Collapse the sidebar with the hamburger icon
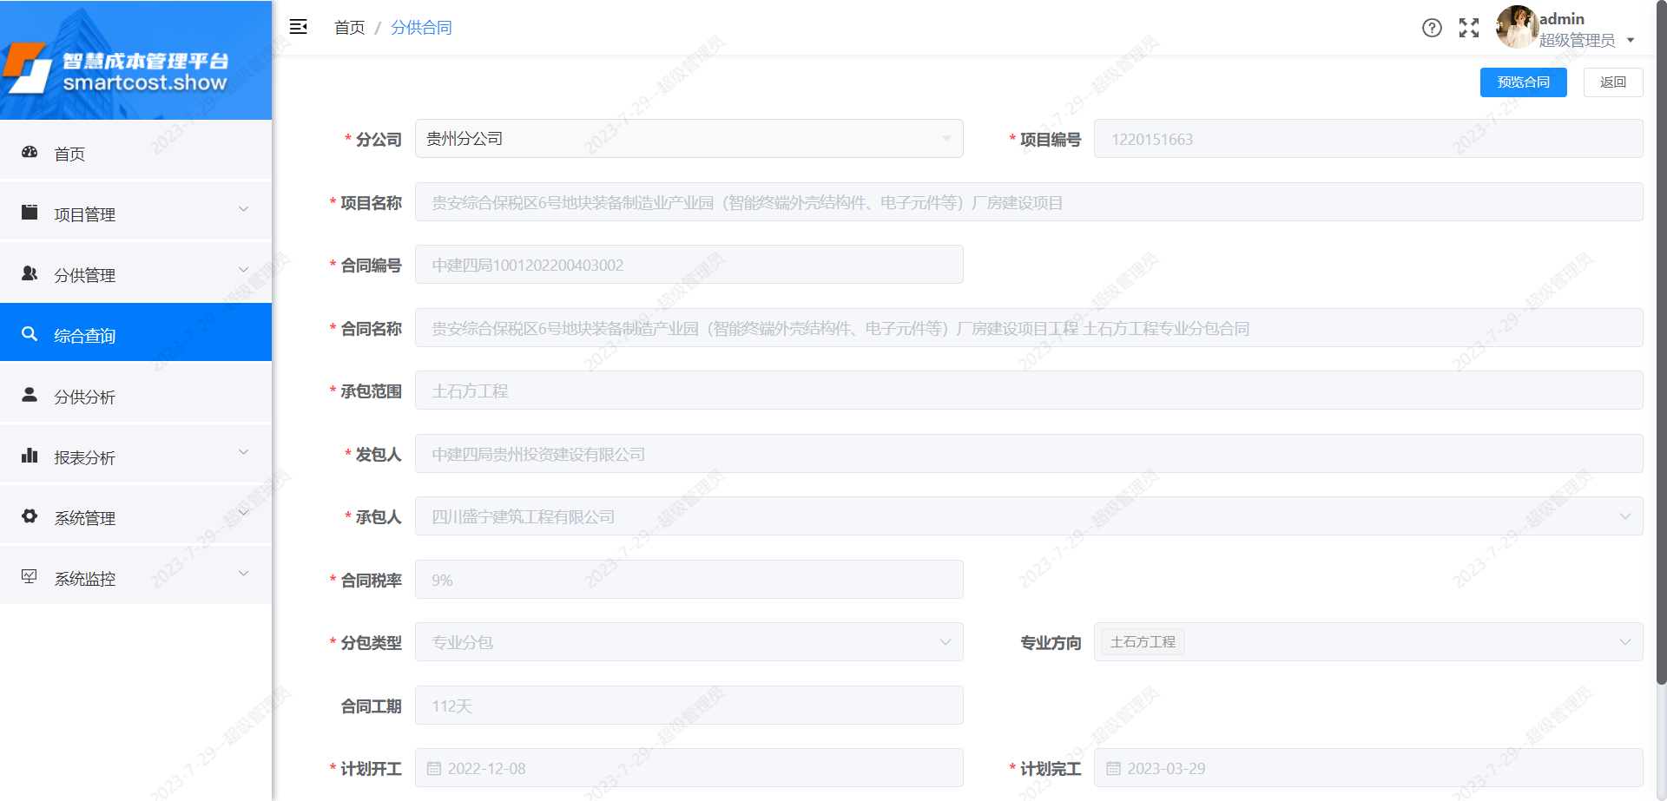This screenshot has width=1667, height=801. [x=298, y=27]
